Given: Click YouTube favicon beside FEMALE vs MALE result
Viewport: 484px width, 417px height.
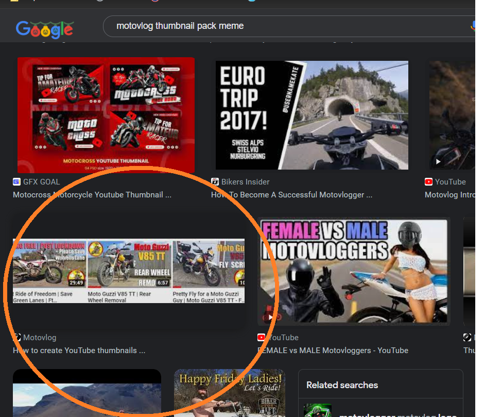Looking at the screenshot, I should (262, 337).
